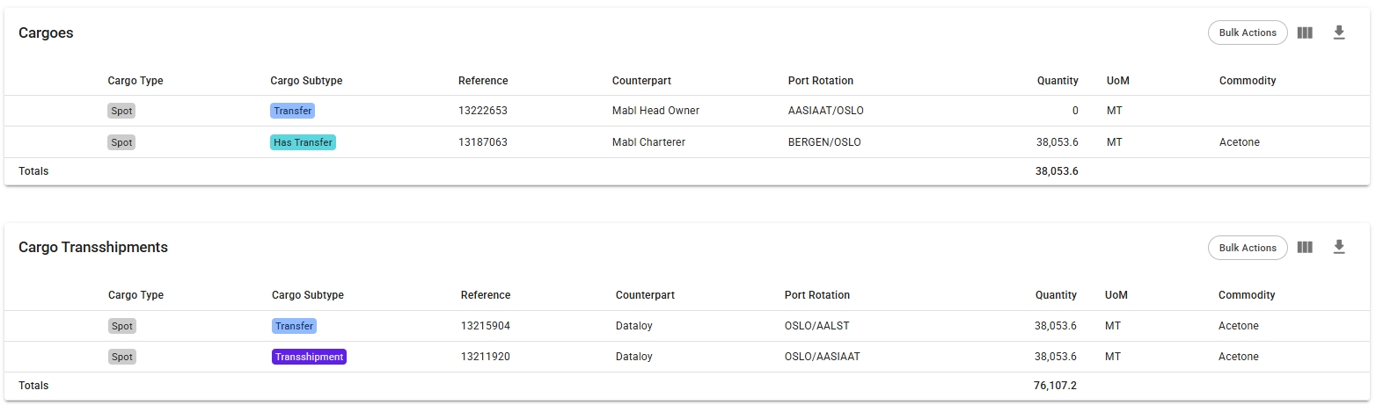Click the columns icon in Cargoes panel
1376x405 pixels.
pyautogui.click(x=1305, y=33)
